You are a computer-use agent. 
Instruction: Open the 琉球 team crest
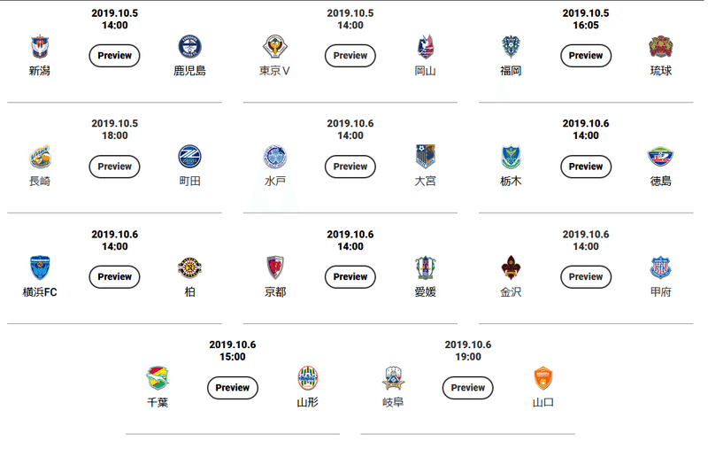pos(660,47)
